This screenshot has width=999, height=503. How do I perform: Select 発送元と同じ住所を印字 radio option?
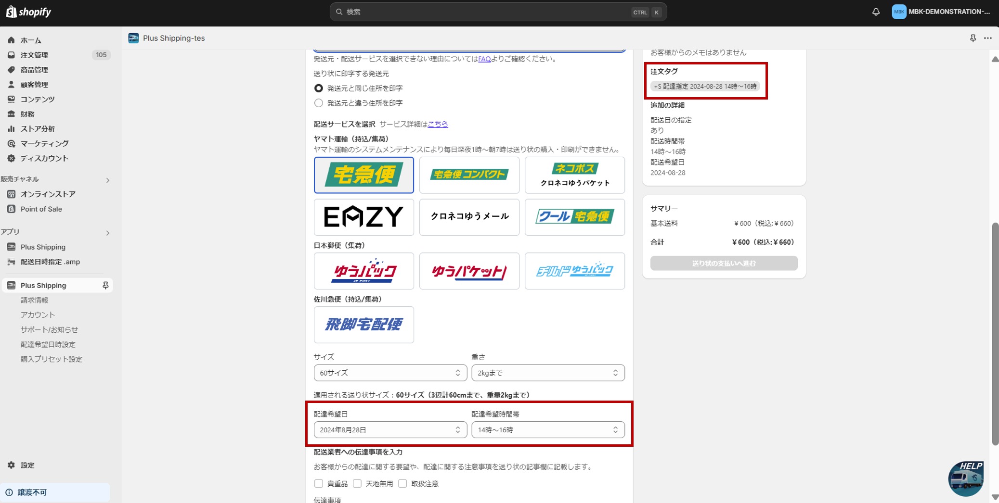coord(318,88)
